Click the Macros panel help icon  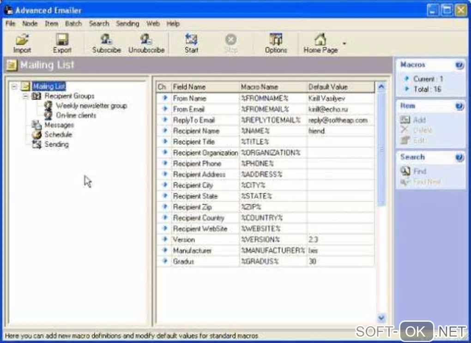[x=459, y=65]
